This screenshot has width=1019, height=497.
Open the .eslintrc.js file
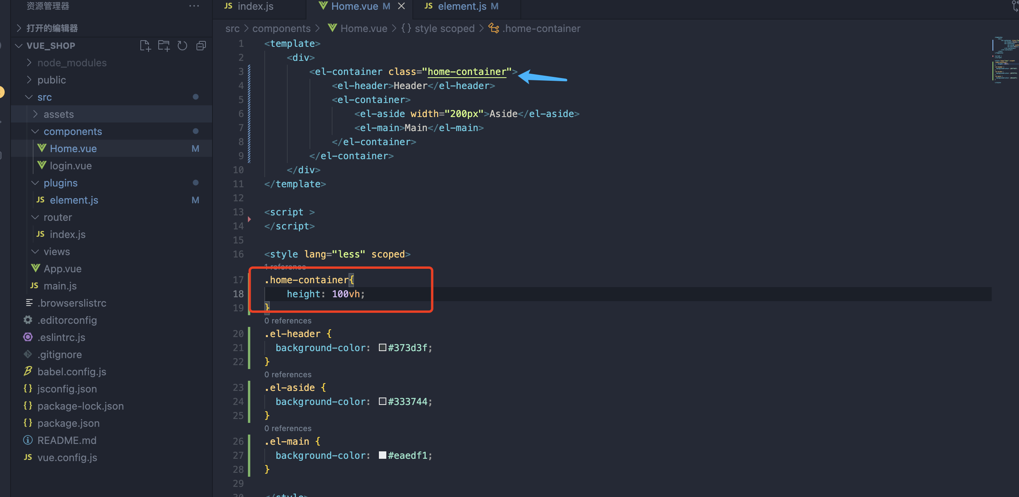61,337
